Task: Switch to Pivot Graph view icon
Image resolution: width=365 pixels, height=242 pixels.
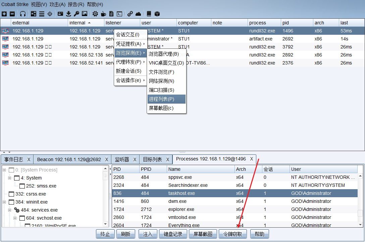Action: click(34, 14)
